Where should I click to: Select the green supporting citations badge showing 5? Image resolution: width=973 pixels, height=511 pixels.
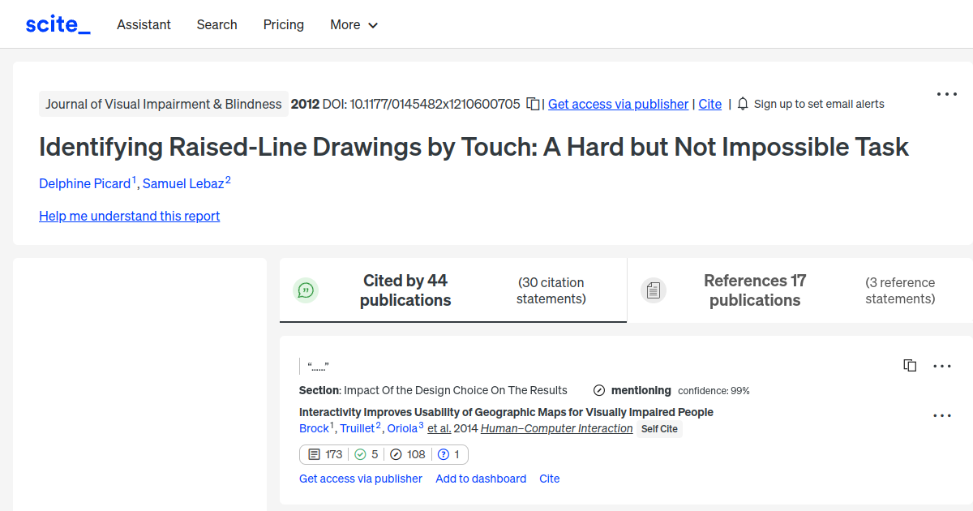tap(366, 454)
